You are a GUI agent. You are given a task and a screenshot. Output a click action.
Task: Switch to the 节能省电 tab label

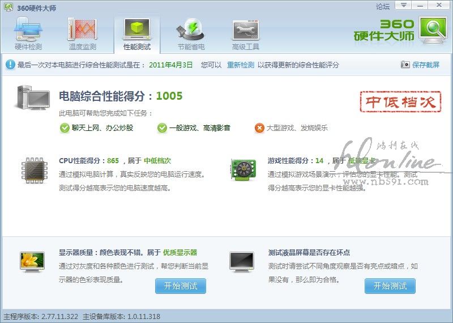point(191,47)
